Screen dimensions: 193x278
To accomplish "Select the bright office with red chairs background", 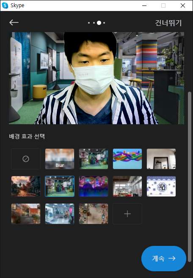I will click(x=127, y=186).
